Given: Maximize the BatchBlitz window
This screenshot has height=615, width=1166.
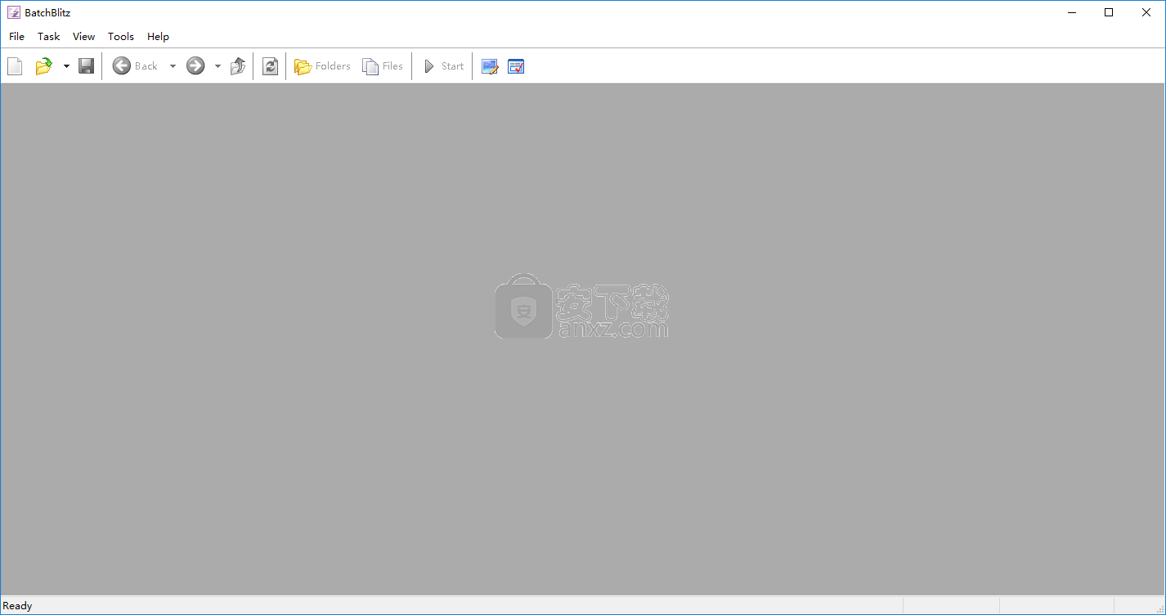Looking at the screenshot, I should click(x=1109, y=12).
